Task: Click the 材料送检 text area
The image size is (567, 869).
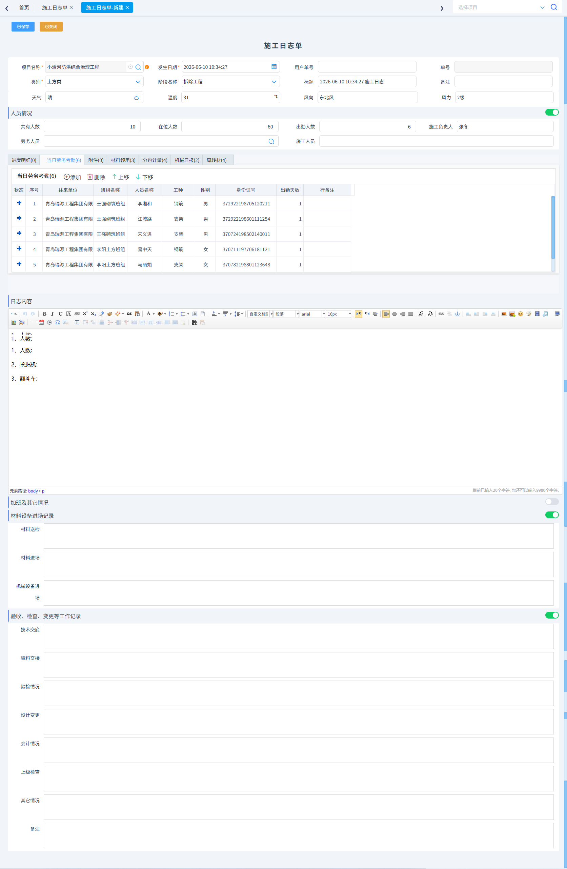Action: tap(299, 536)
